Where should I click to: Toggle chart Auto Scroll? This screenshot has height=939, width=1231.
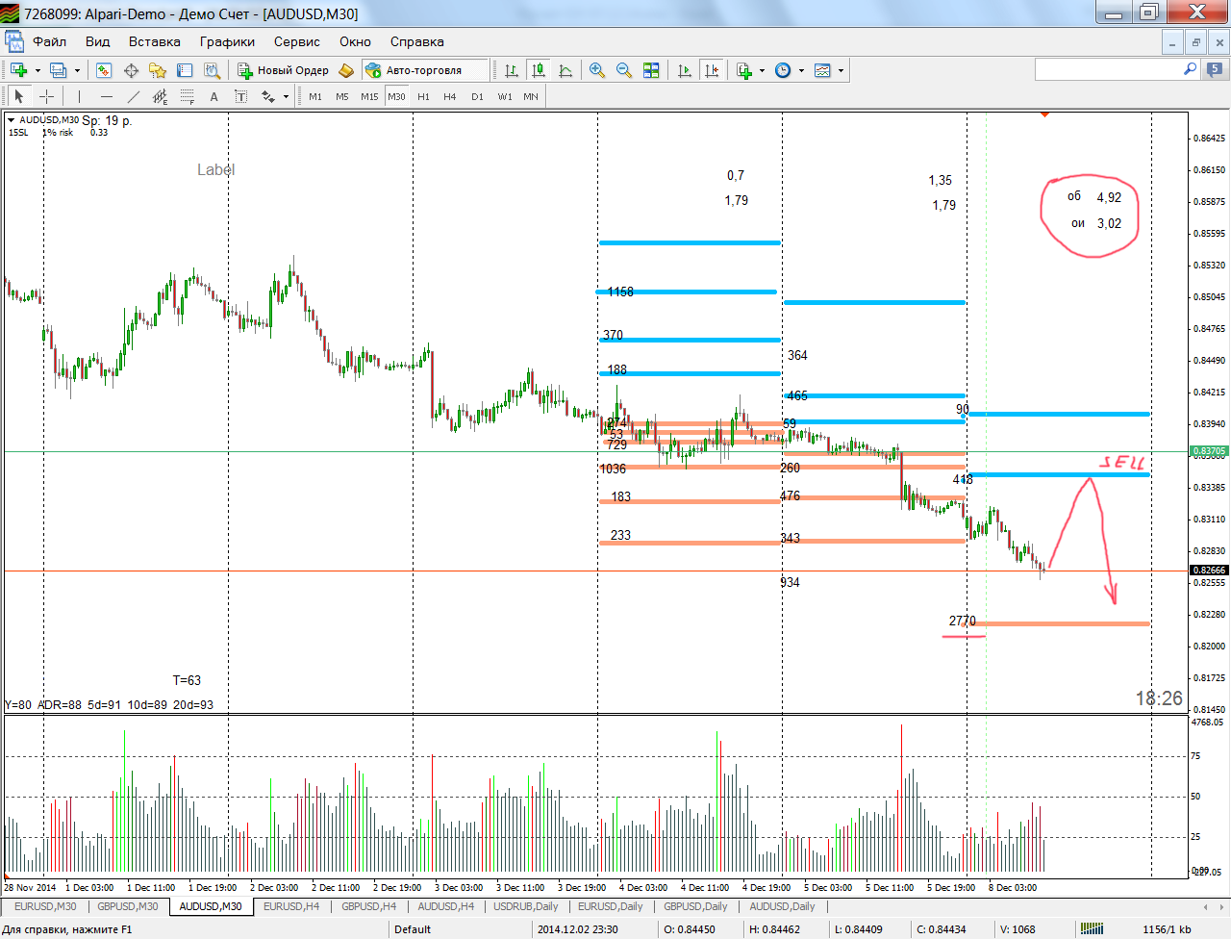click(685, 70)
